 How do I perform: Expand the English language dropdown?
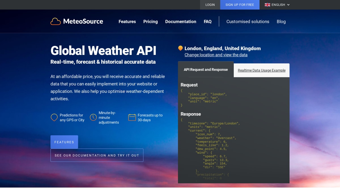pos(277,5)
